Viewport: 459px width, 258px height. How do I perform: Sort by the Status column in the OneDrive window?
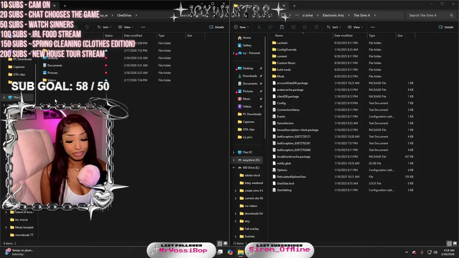(109, 35)
